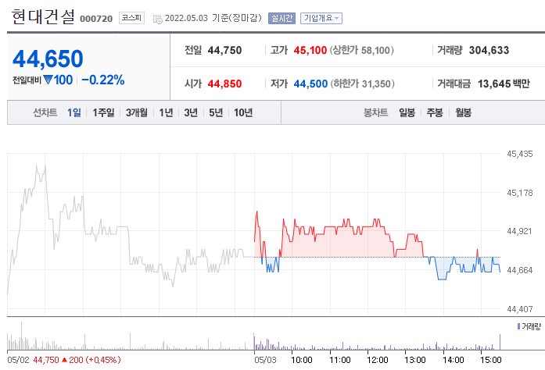Click the 코스피 market badge
The height and width of the screenshot is (370, 545).
point(131,18)
